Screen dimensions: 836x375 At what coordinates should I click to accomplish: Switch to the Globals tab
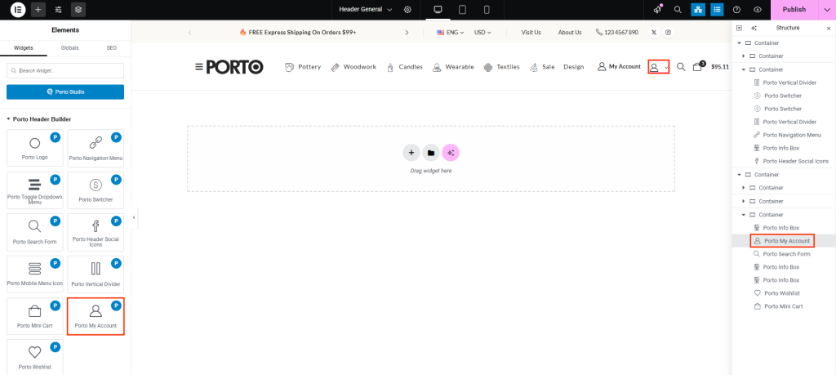[x=70, y=48]
